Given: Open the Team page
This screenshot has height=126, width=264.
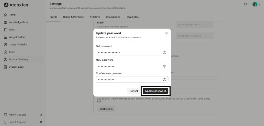Looking at the screenshot, I should coord(10,52).
